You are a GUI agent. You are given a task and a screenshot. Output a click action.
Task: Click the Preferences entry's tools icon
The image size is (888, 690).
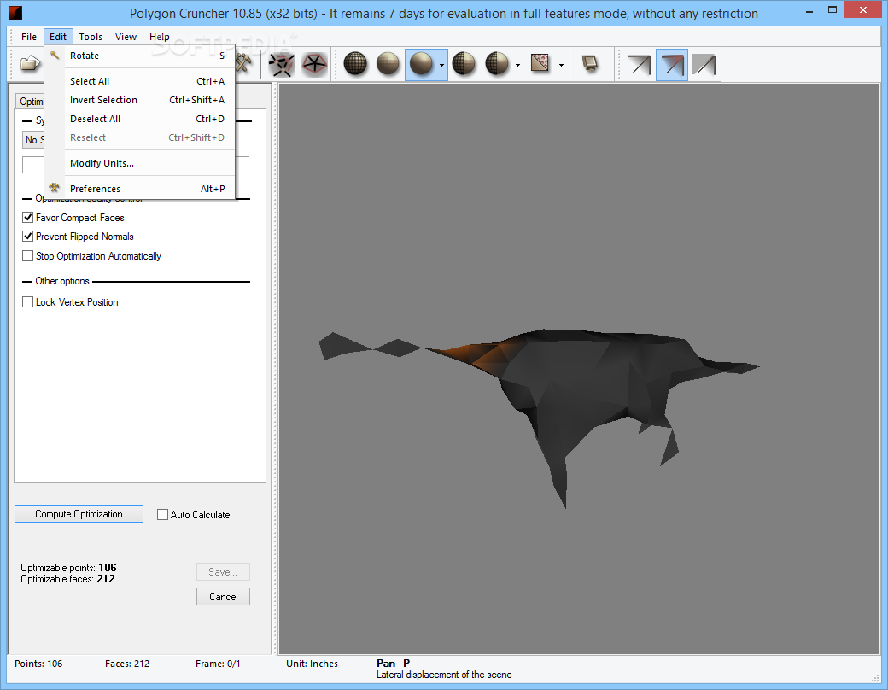coord(55,188)
